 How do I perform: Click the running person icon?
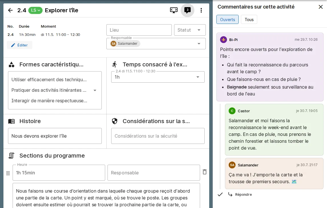coord(115,65)
